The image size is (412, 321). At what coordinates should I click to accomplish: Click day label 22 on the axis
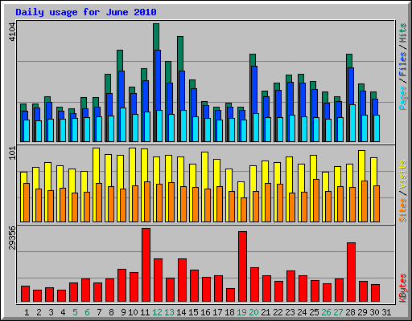coord(278,312)
